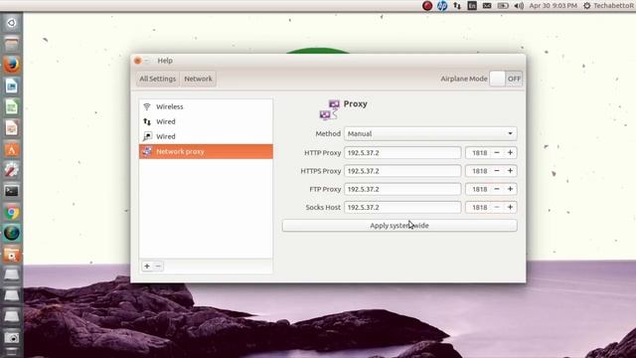Viewport: 636px width, 358px height.
Task: Add a new connection with plus button
Action: point(147,267)
